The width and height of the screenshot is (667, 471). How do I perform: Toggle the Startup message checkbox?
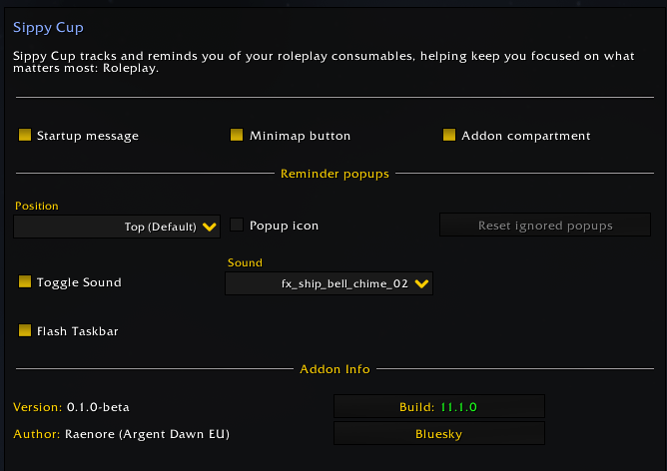[x=25, y=135]
